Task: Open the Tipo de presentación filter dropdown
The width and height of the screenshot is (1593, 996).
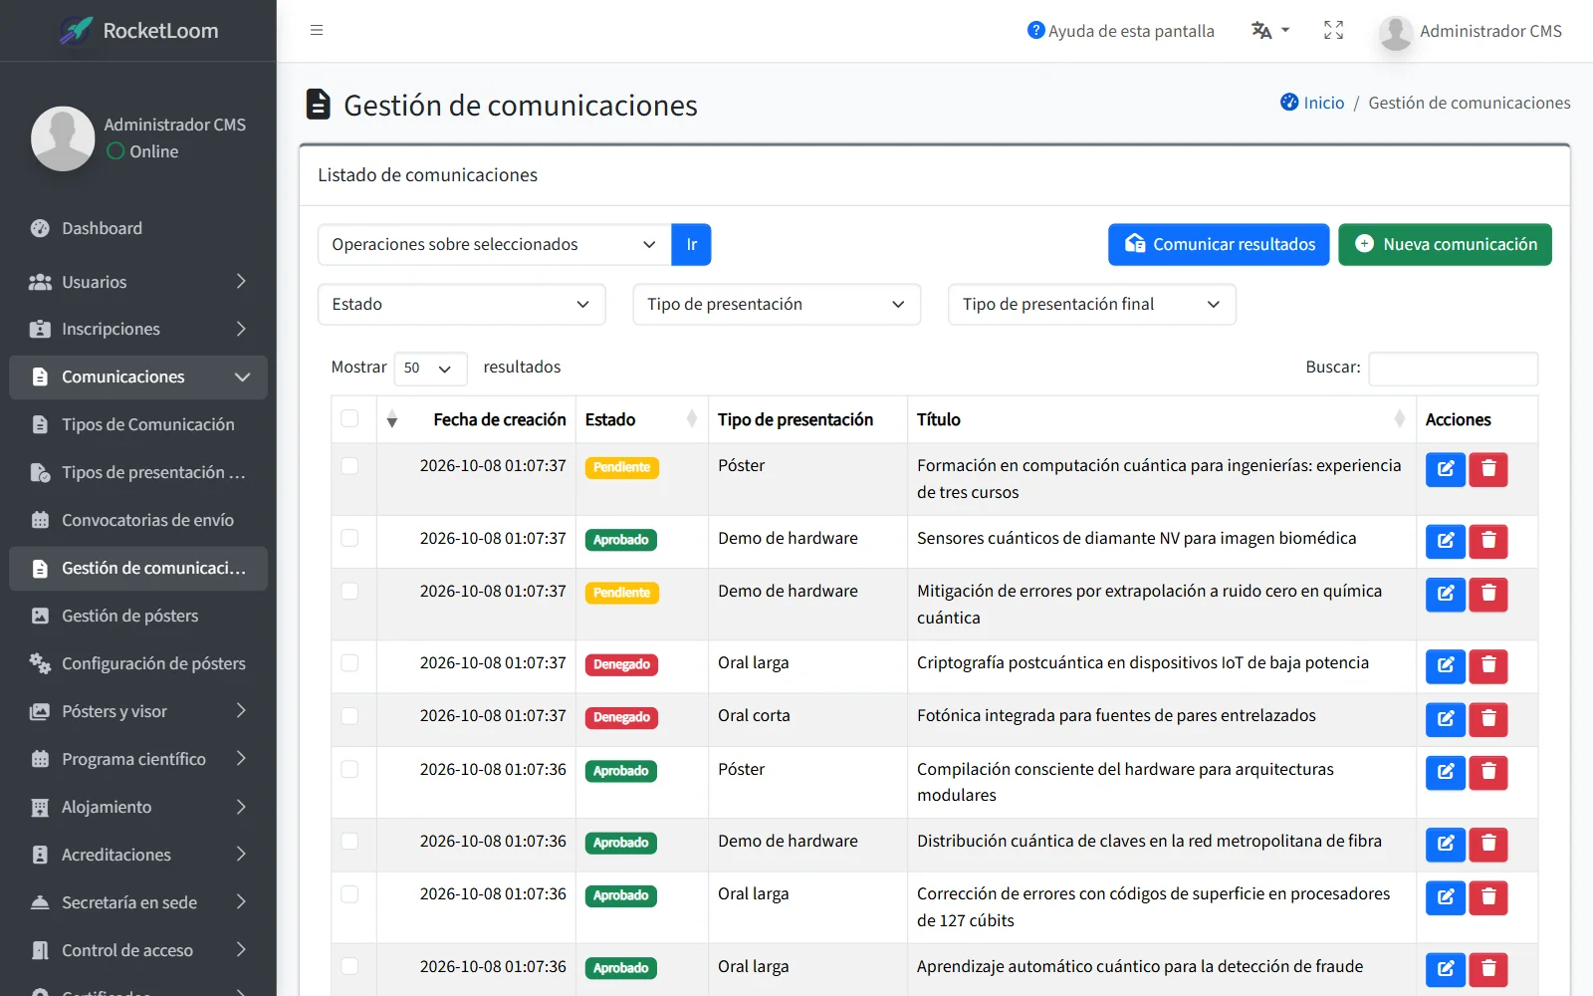Action: (777, 304)
